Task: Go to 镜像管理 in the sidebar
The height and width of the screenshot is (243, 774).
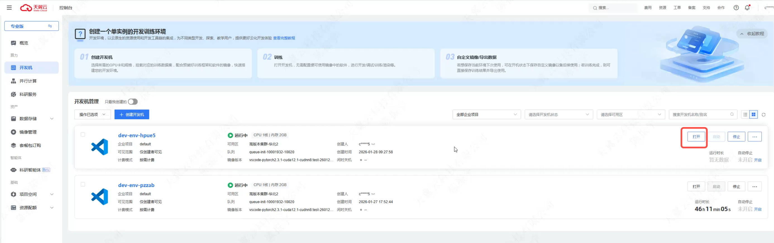Action: click(x=28, y=132)
